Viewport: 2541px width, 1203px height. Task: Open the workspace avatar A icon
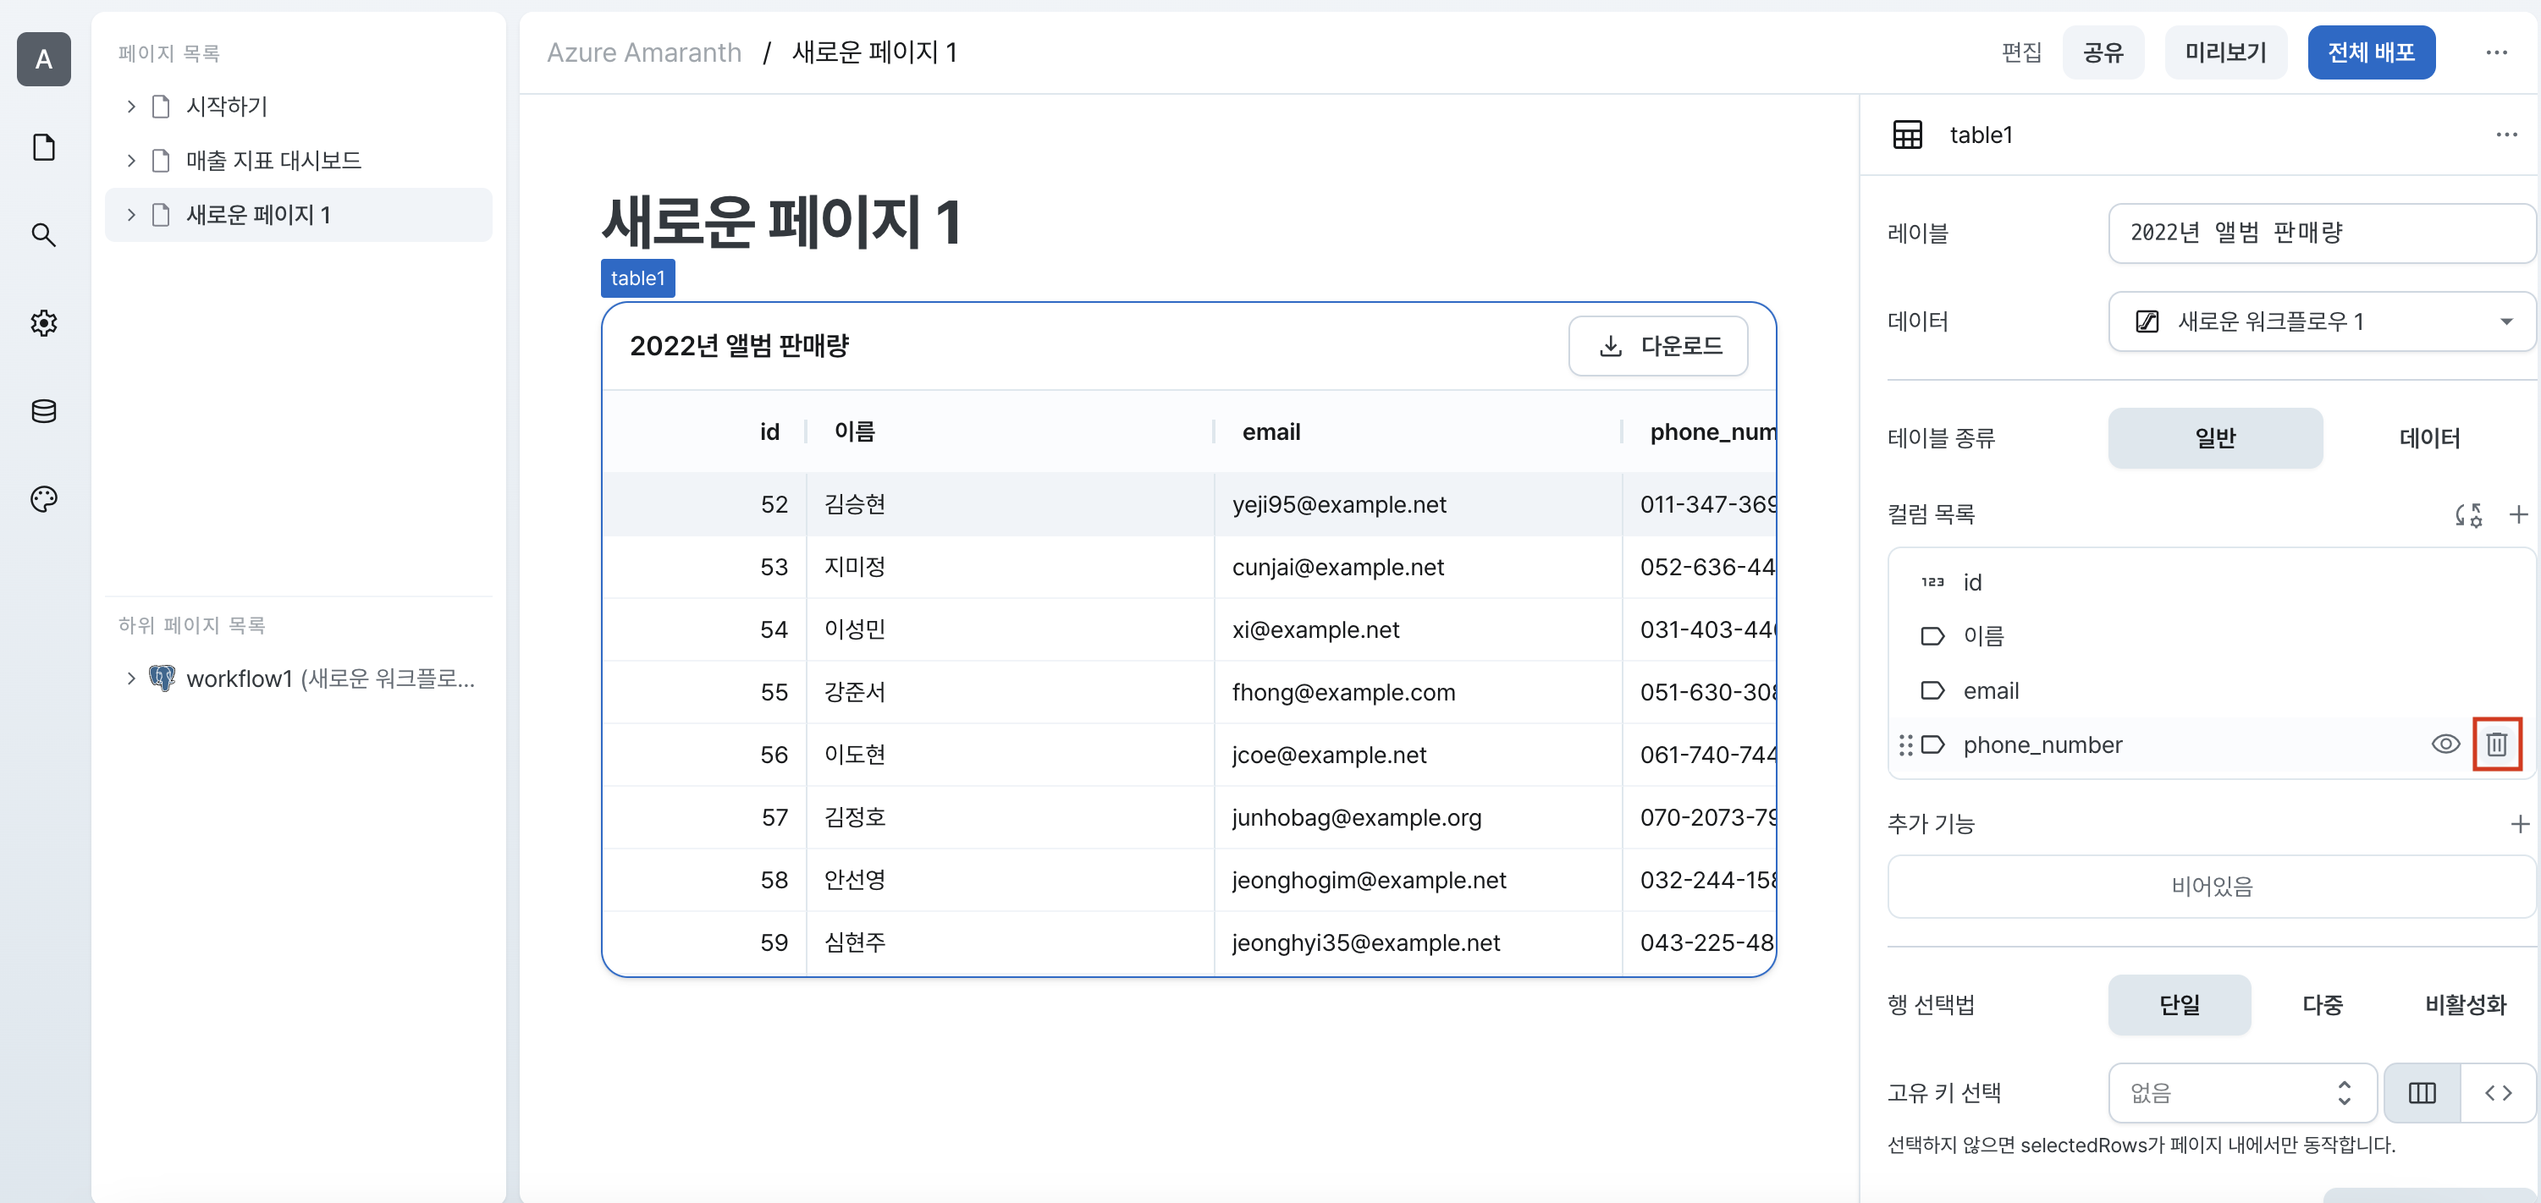point(43,59)
